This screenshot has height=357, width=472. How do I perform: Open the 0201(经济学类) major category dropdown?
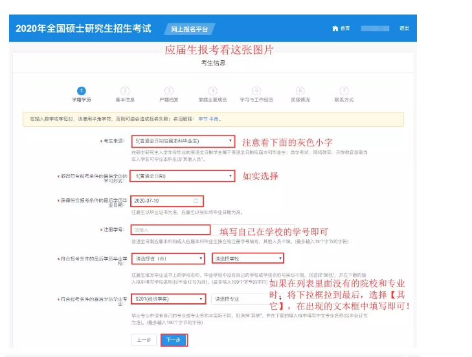click(168, 299)
